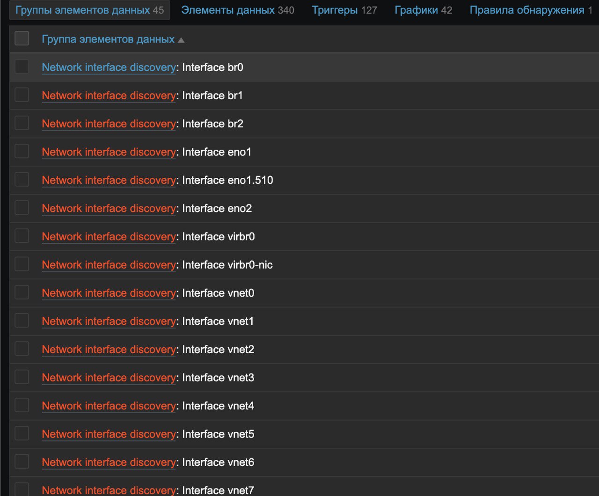Check the Interface eno1 row checkbox
Image resolution: width=599 pixels, height=496 pixels.
pyautogui.click(x=22, y=151)
